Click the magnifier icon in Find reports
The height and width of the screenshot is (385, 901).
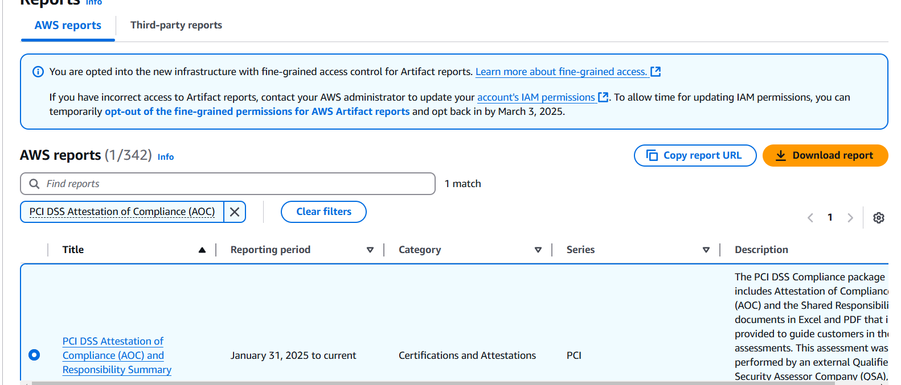[34, 184]
